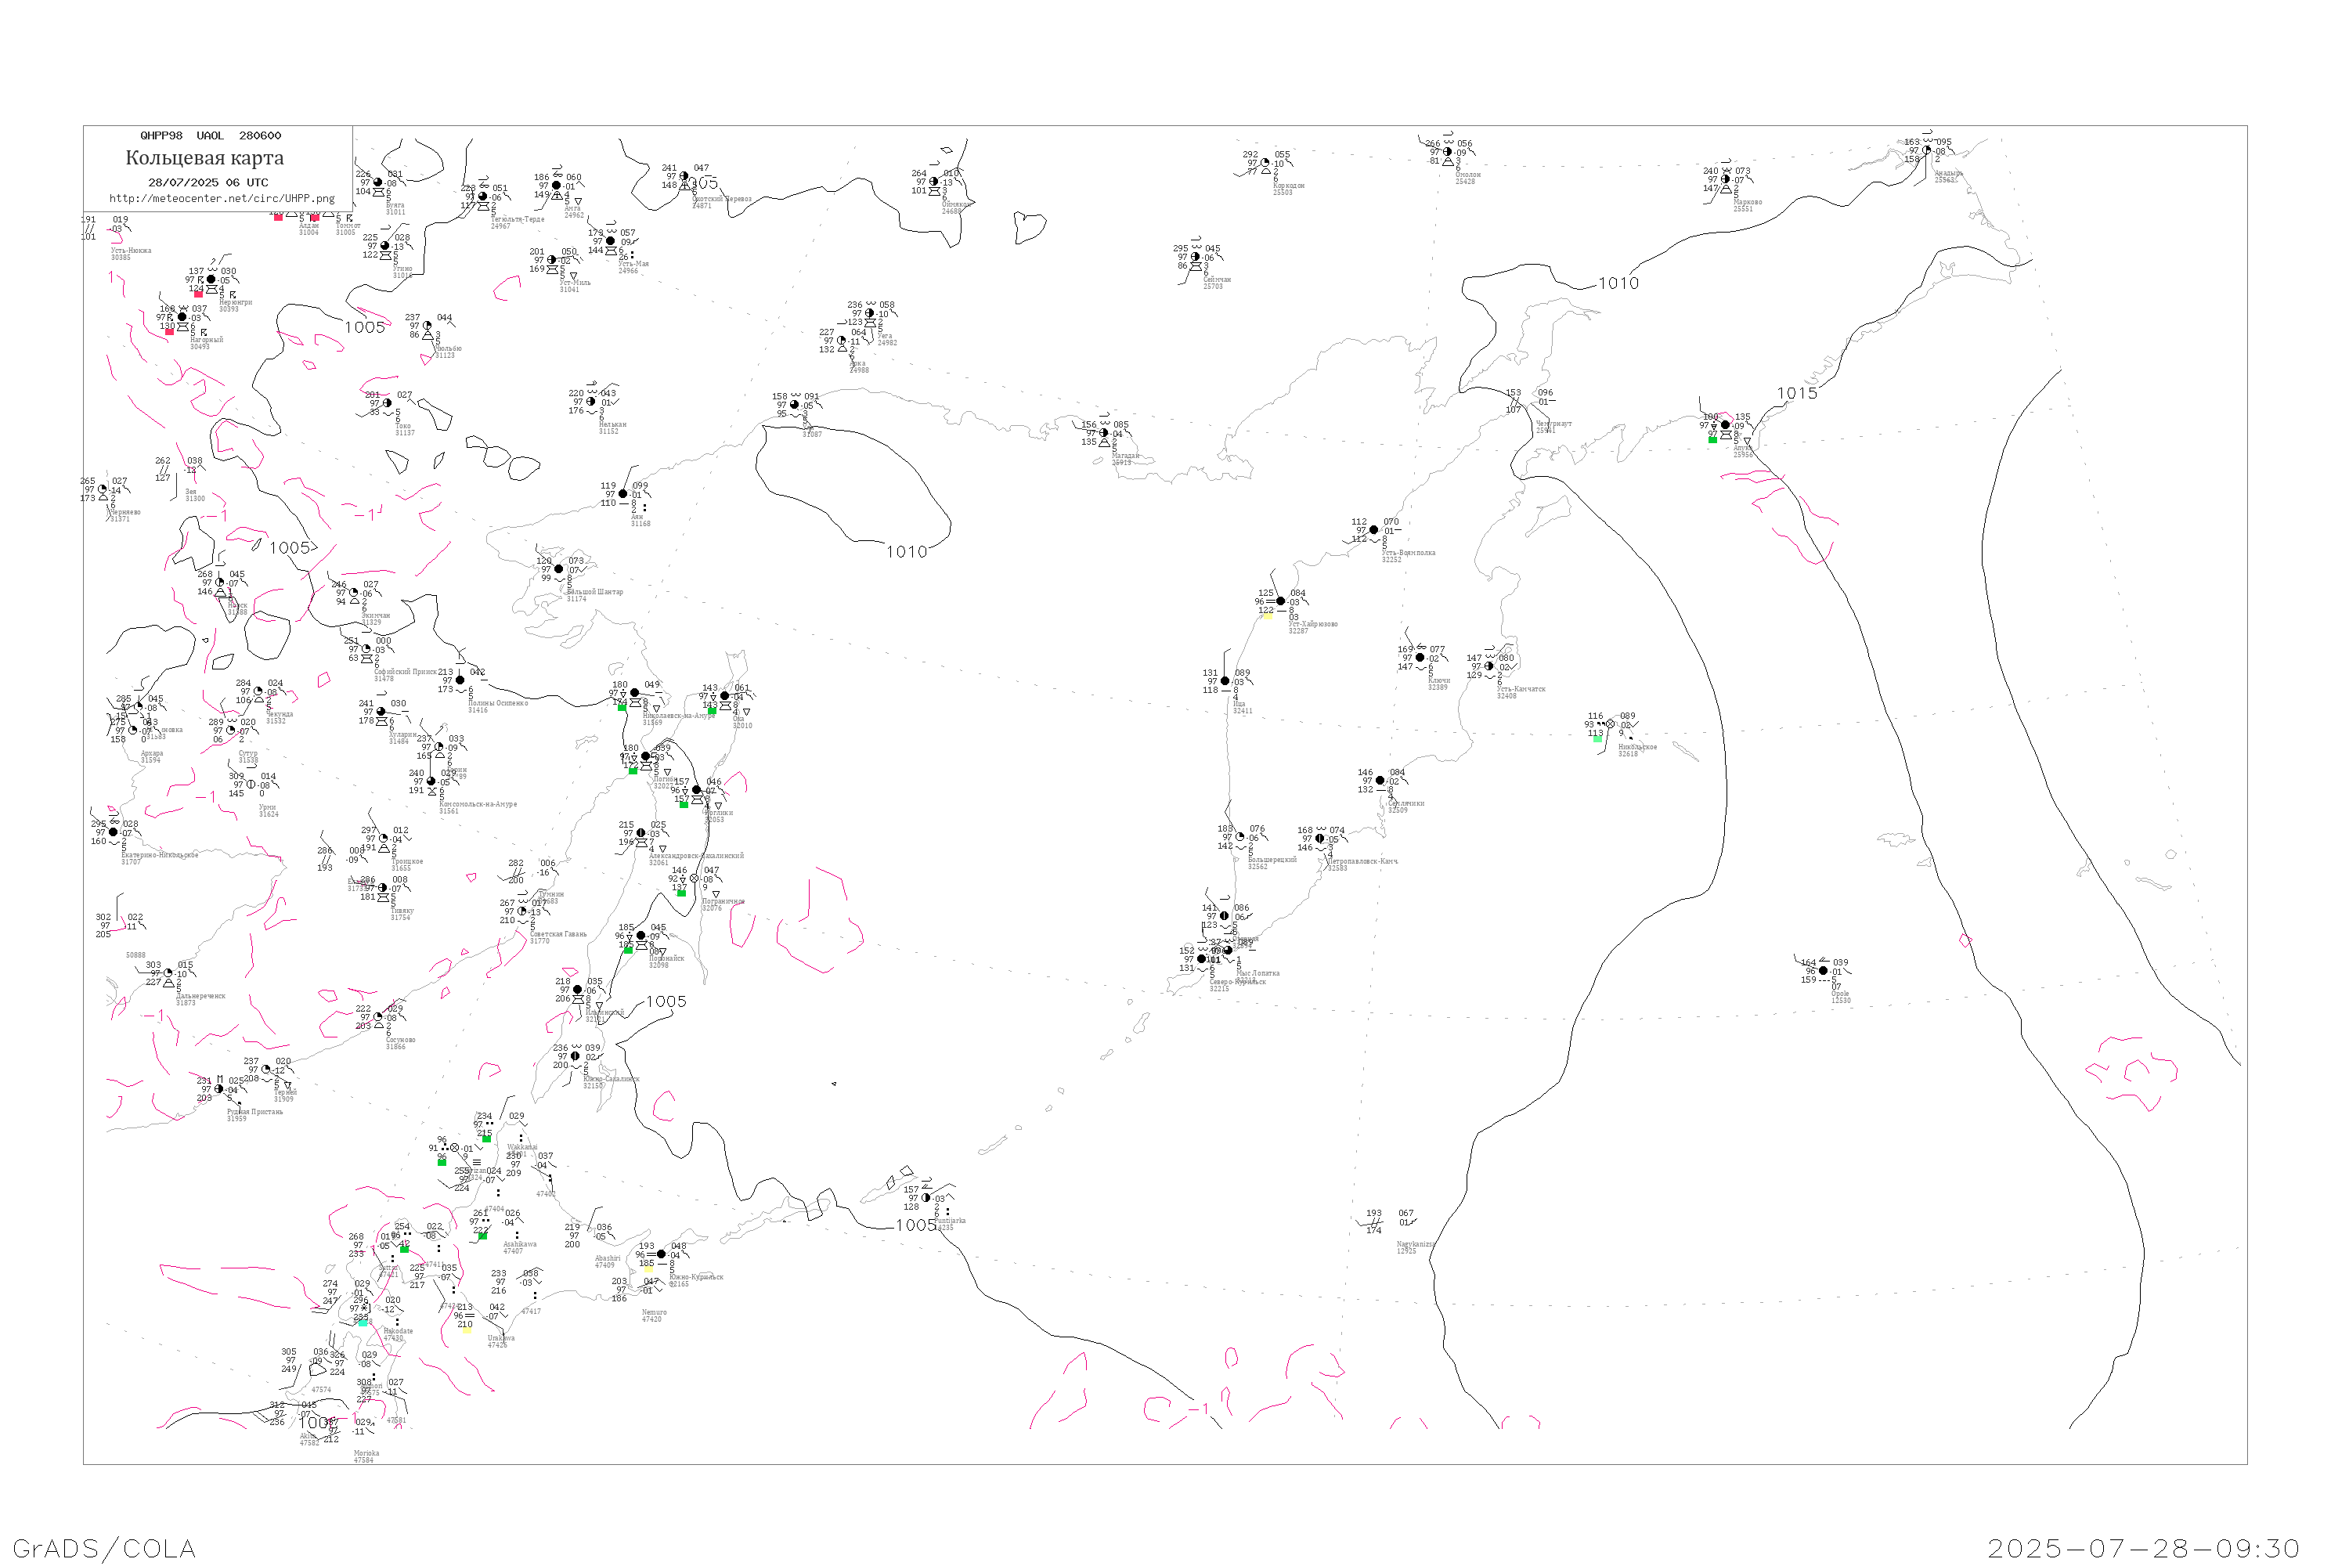Image resolution: width=2349 pixels, height=1566 pixels.
Task: Click the 1015 isobar label
Action: coord(1798,394)
